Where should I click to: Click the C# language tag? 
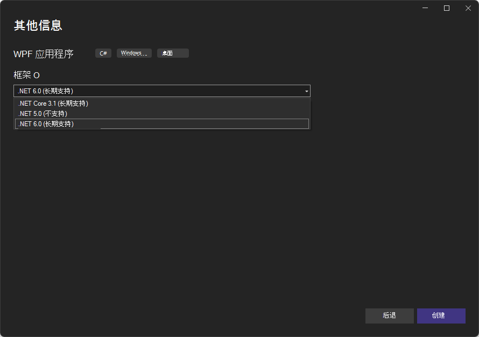click(x=103, y=53)
